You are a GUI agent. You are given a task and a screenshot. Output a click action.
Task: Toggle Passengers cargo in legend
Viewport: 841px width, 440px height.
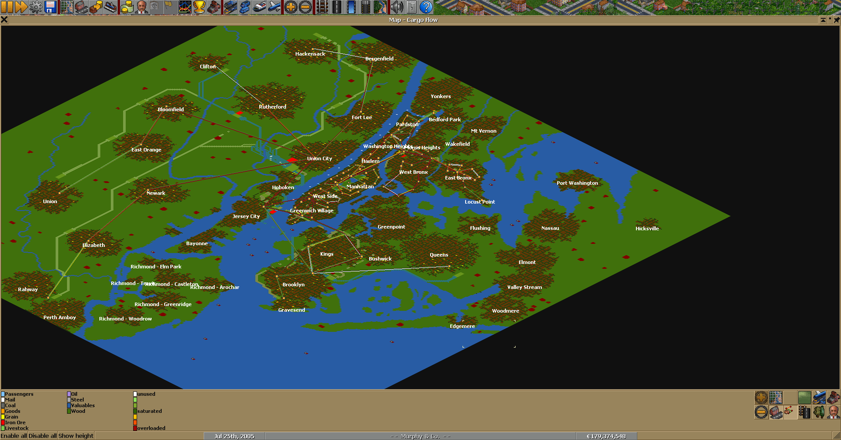(x=18, y=394)
